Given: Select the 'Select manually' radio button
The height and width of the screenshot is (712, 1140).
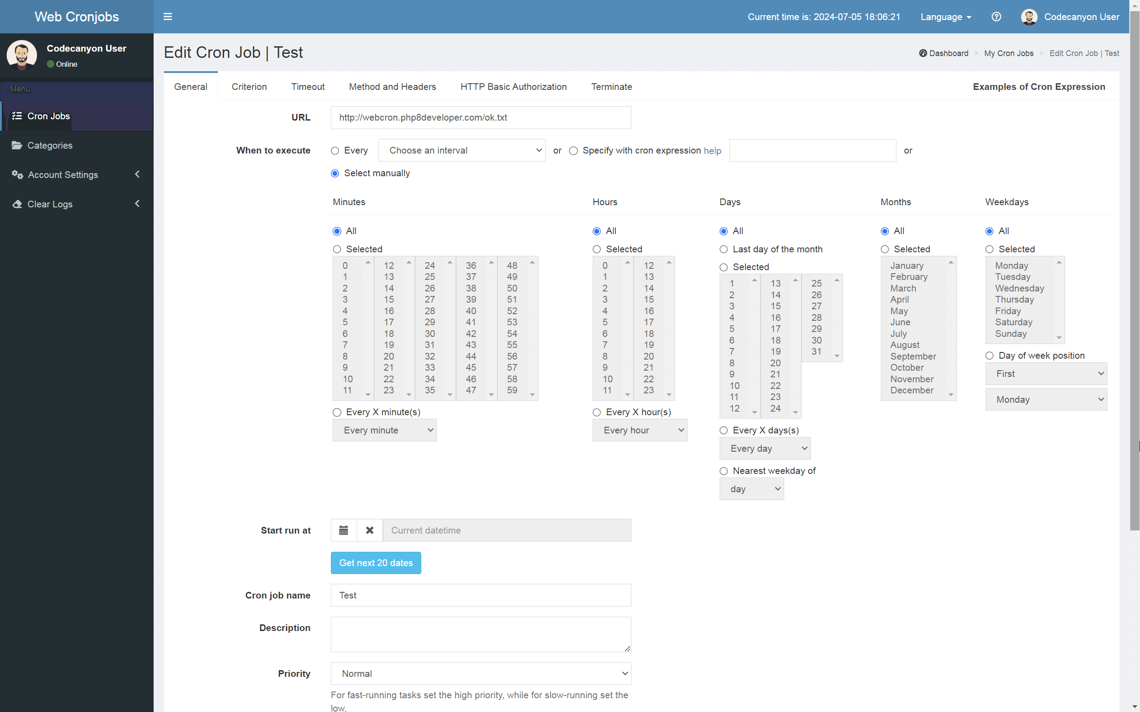Looking at the screenshot, I should (x=335, y=173).
